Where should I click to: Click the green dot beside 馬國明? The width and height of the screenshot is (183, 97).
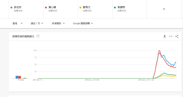tap(115, 8)
